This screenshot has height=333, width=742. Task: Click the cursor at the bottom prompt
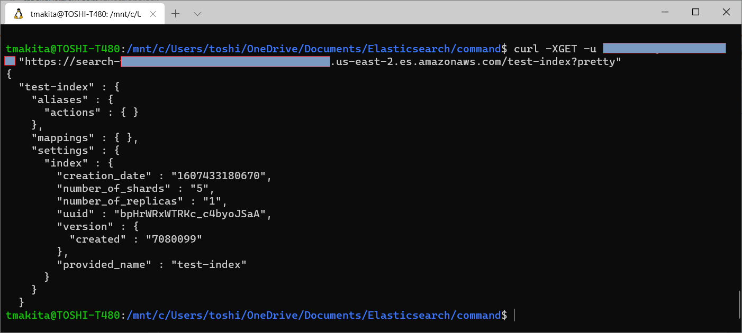pyautogui.click(x=514, y=316)
